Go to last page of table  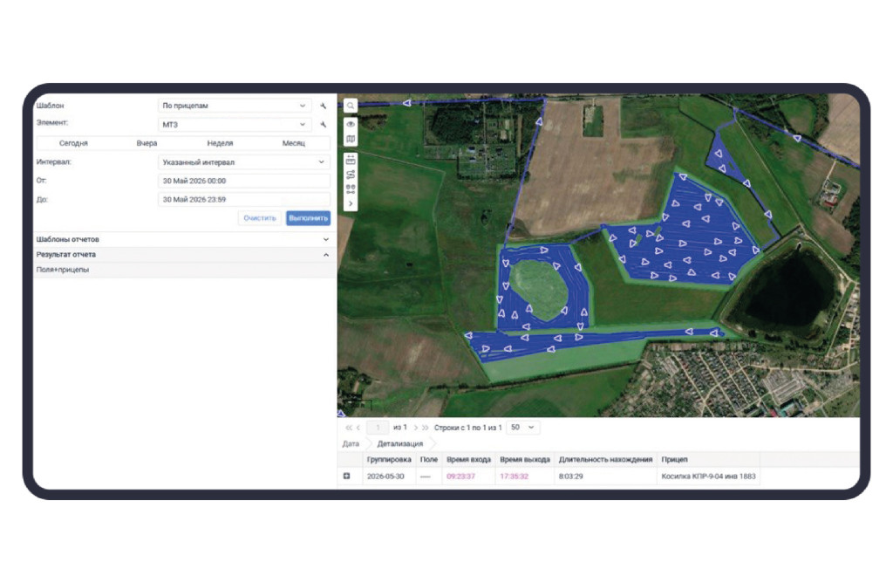point(425,428)
